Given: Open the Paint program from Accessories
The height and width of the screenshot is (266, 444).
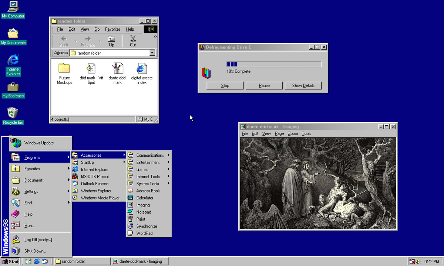Looking at the screenshot, I should (141, 219).
